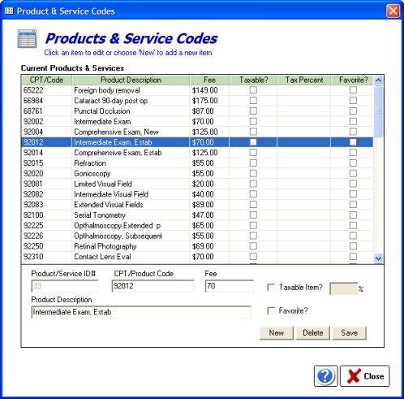Close the dialog with the red X button
Screen dimensions: 404x399
393,11
